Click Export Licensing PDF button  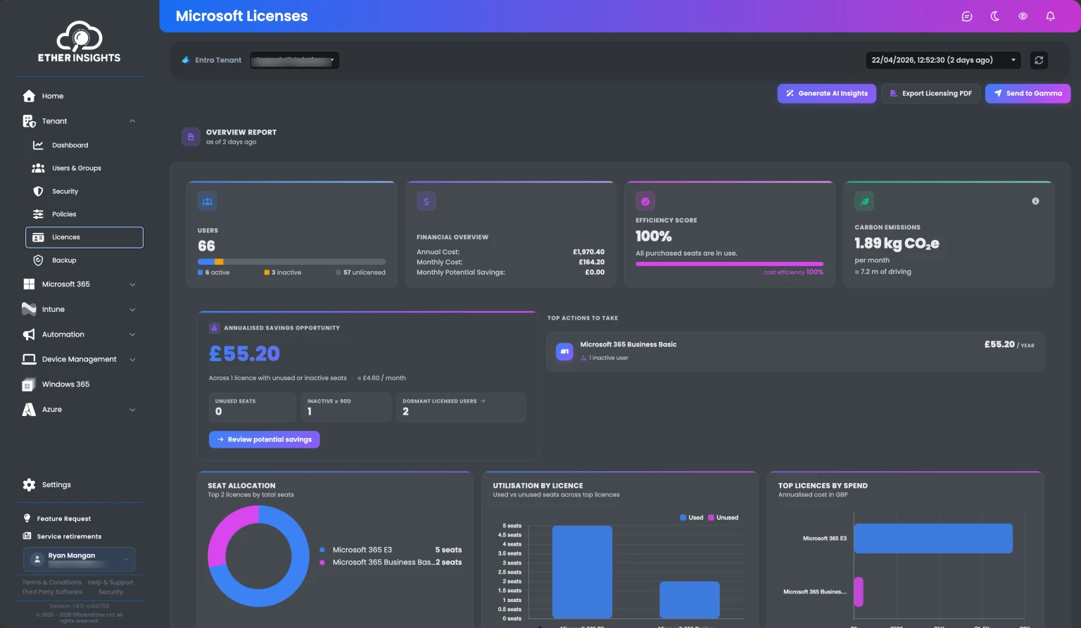(x=930, y=94)
